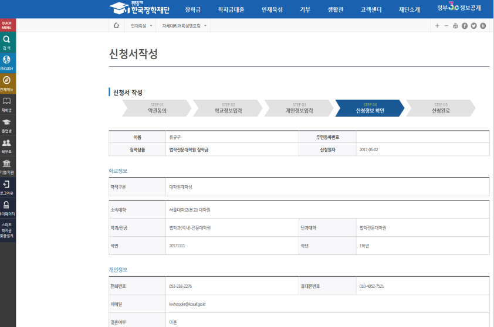Go to home via breadcrumb house icon

click(x=116, y=26)
